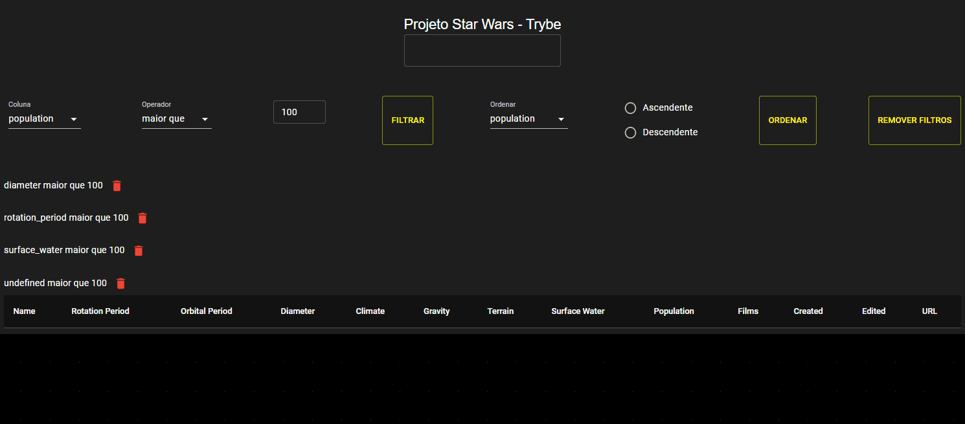Click the undefined maior que 100 text
Image resolution: width=965 pixels, height=424 pixels.
pos(55,283)
